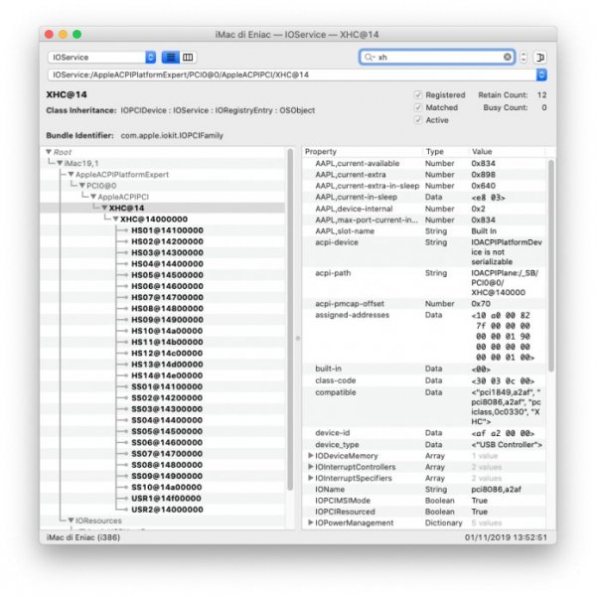Viewport: 596px width, 596px height.
Task: Open the IOService path dropdown arrow
Action: coord(541,74)
